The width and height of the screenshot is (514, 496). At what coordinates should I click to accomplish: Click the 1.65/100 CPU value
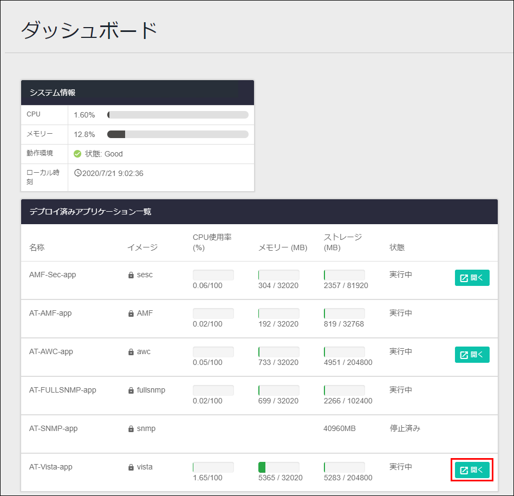(207, 478)
